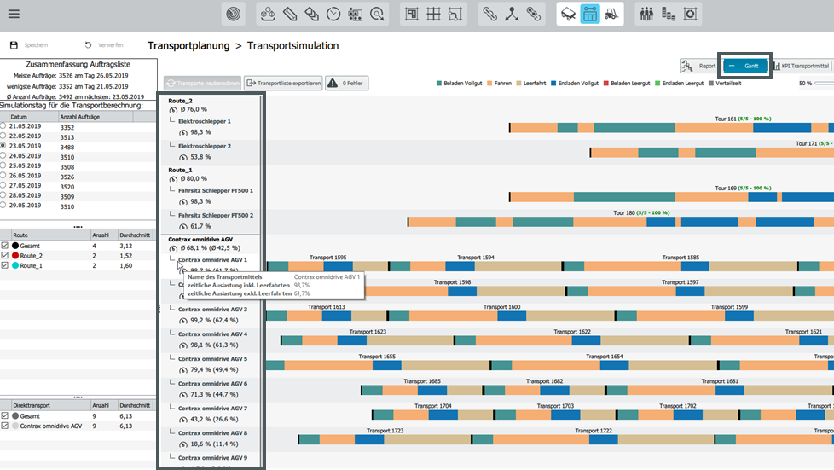
Task: Open the hamburger menu
Action: click(14, 15)
